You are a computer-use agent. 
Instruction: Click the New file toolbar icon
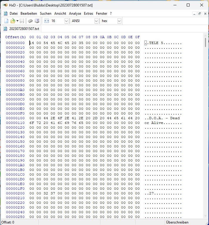(x=6, y=21)
